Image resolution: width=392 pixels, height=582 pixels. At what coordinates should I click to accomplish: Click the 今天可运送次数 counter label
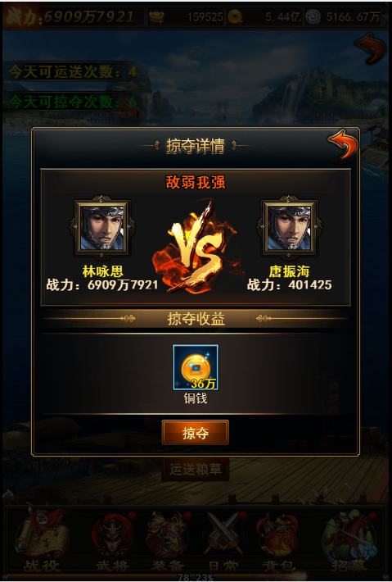tap(73, 71)
